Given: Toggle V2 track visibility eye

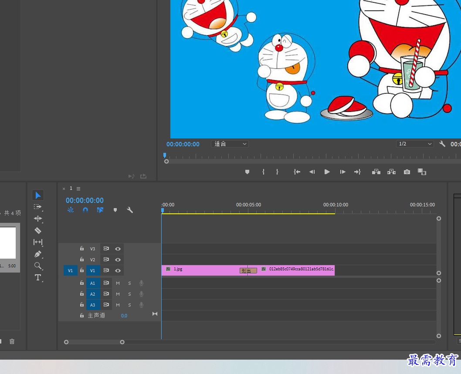Looking at the screenshot, I should 118,260.
